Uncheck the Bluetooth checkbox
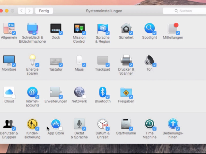The width and height of the screenshot is (206, 154). click(108, 97)
